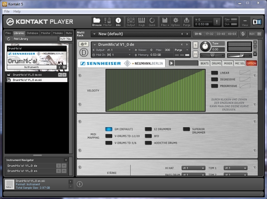The height and width of the screenshot is (199, 267).
Task: Open the New (default) multi dropdown
Action: (x=94, y=34)
